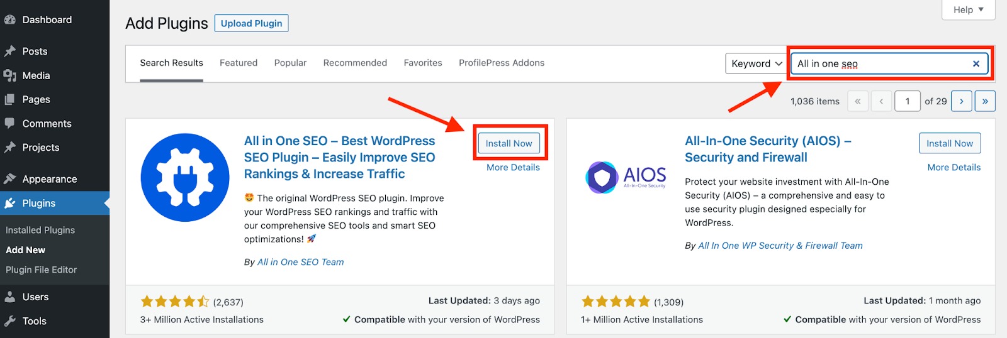Click the current page number field
The width and height of the screenshot is (1007, 338).
(x=907, y=101)
